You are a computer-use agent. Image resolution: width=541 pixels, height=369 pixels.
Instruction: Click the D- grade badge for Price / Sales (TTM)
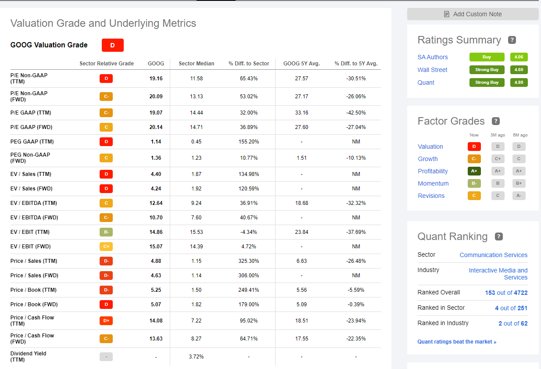pos(106,261)
